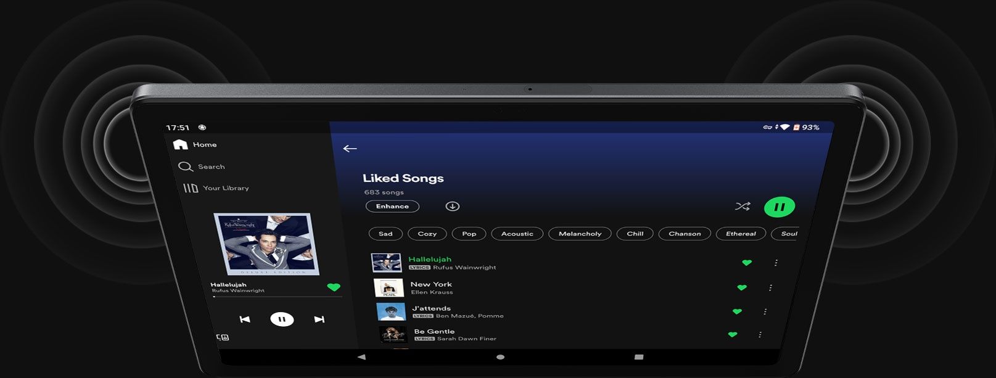The height and width of the screenshot is (378, 996).
Task: Open more options for J'attends row
Action: pos(765,311)
